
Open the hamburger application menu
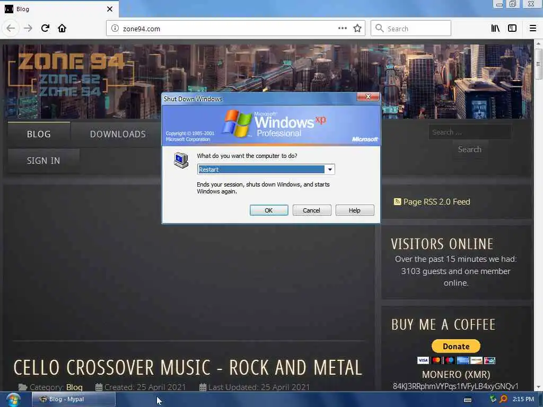click(x=533, y=29)
